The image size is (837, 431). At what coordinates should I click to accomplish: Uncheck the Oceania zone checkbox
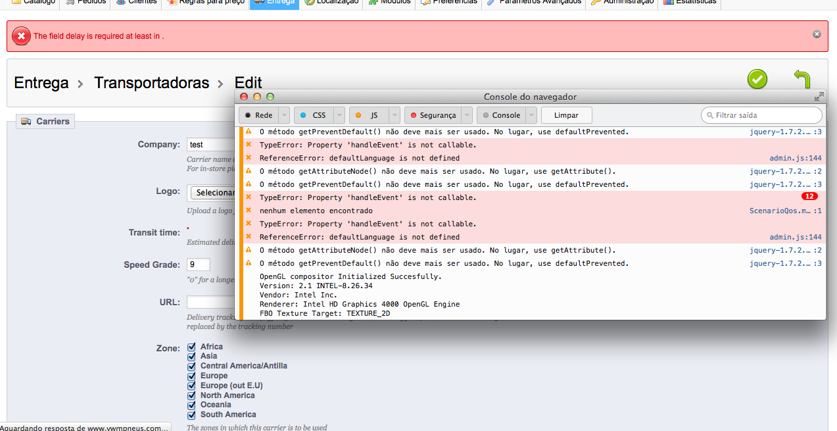pyautogui.click(x=192, y=405)
